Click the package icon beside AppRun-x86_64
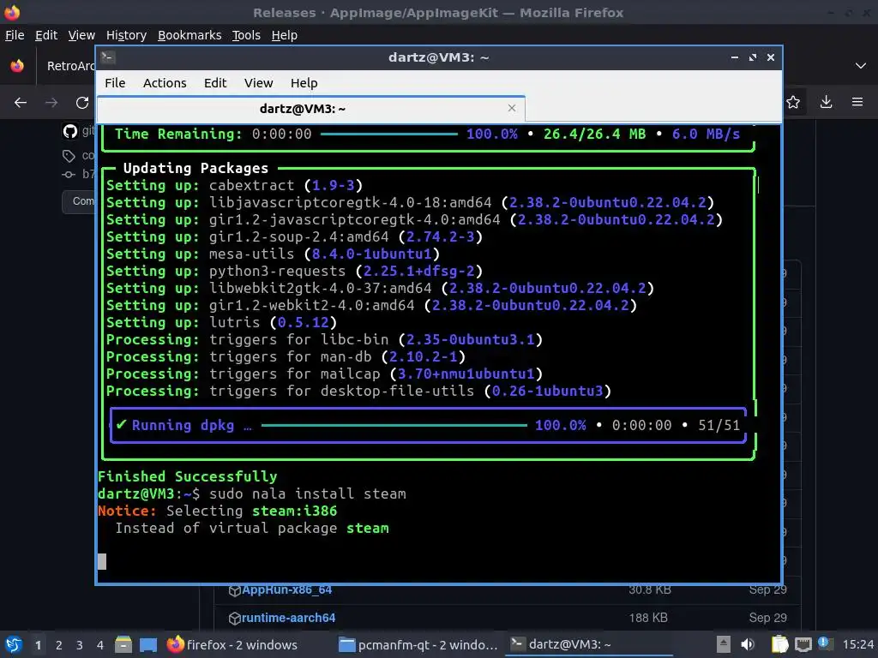The width and height of the screenshot is (878, 658). pos(235,590)
